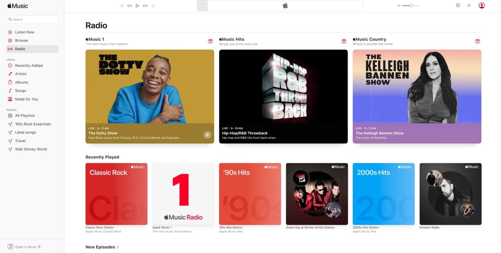501x253 pixels.
Task: Click '2000s Hits Station' caption text
Action: (x=366, y=228)
